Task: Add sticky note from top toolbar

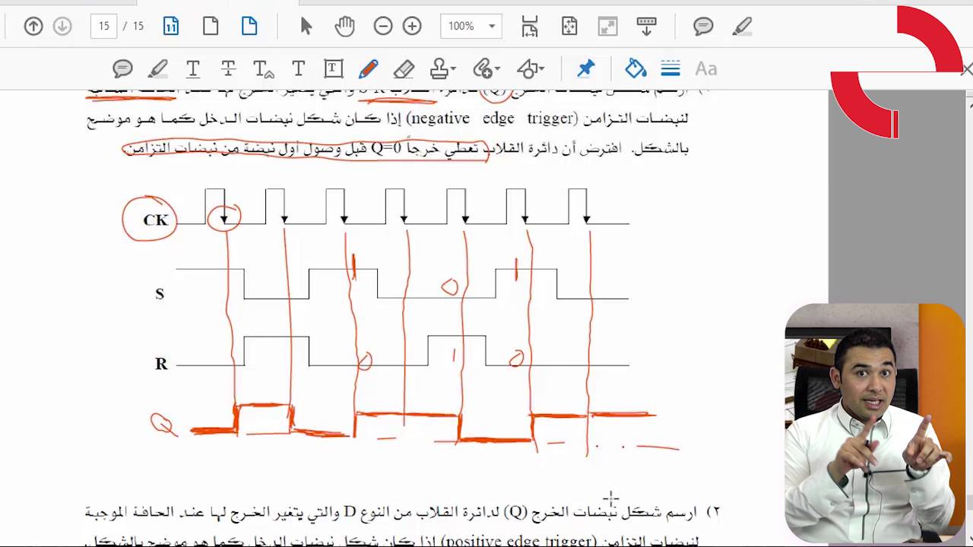Action: 703,27
